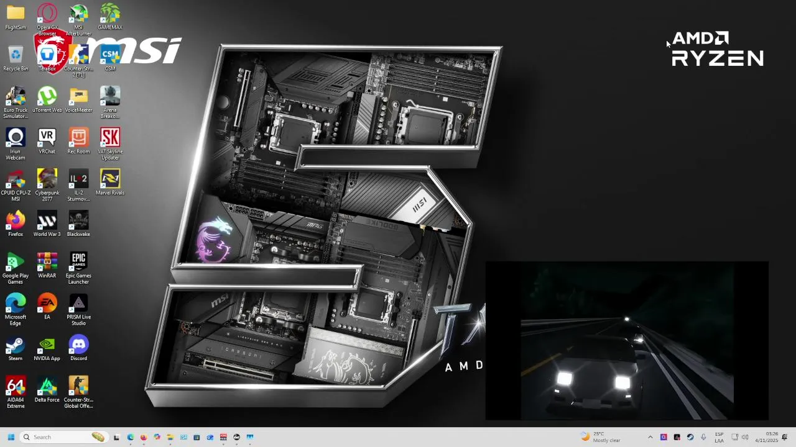Image resolution: width=796 pixels, height=447 pixels.
Task: Open Firefox from the desktop
Action: click(x=16, y=224)
